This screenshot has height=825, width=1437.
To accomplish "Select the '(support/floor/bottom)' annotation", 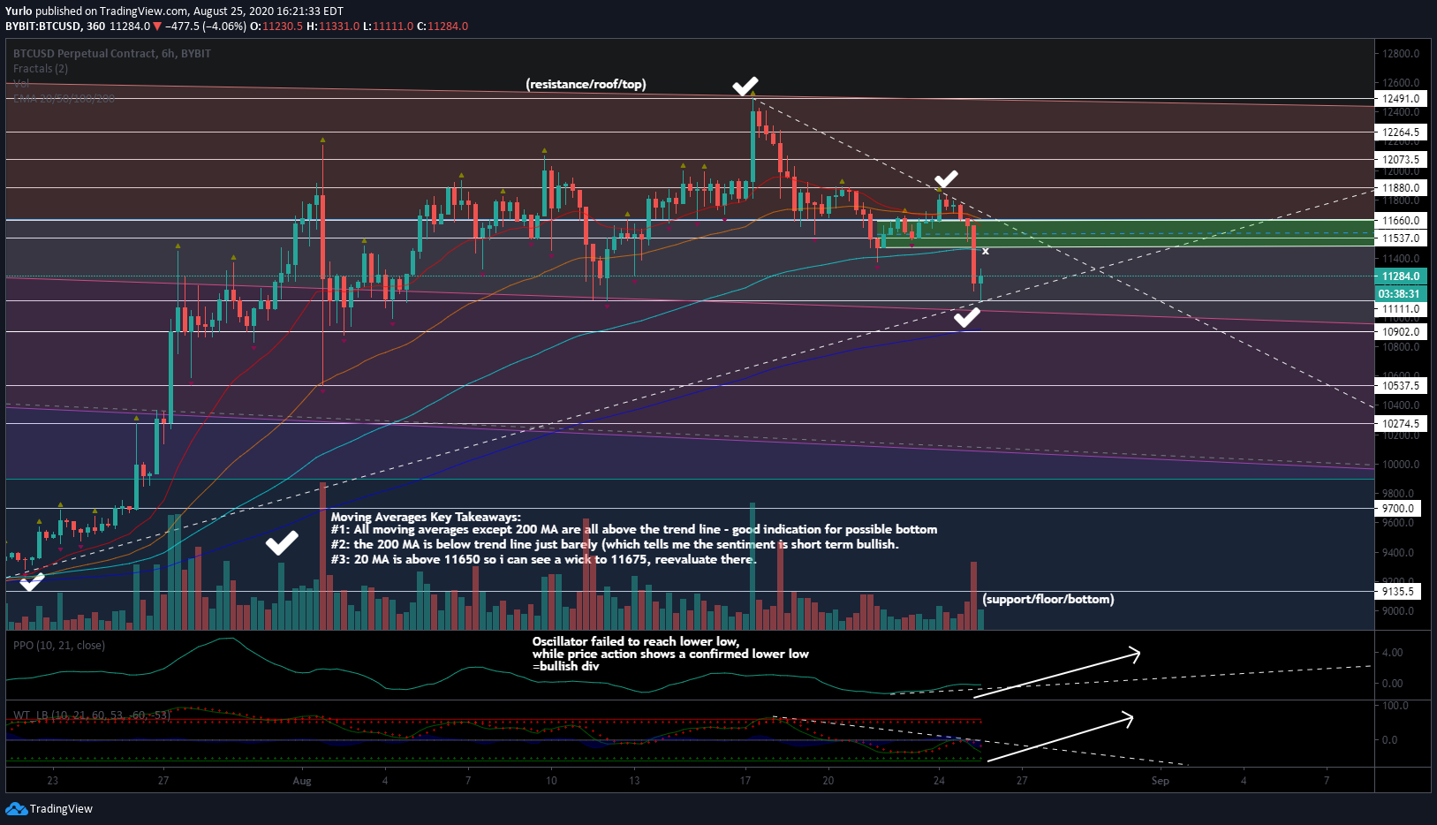I will tap(1048, 600).
